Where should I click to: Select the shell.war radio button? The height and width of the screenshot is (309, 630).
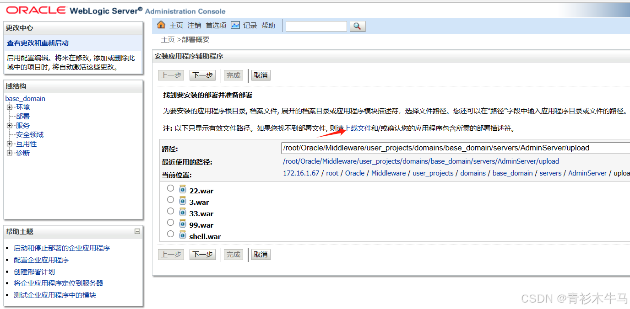(170, 234)
